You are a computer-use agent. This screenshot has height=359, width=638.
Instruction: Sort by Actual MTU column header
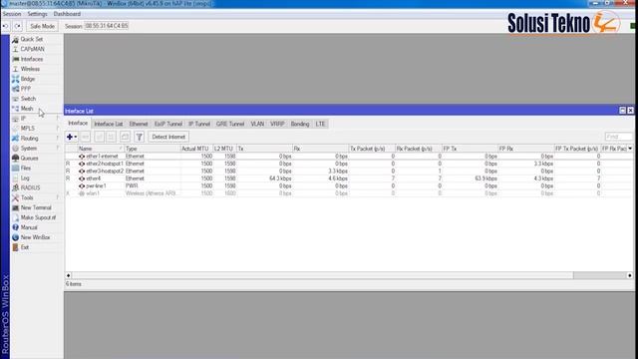(x=196, y=149)
